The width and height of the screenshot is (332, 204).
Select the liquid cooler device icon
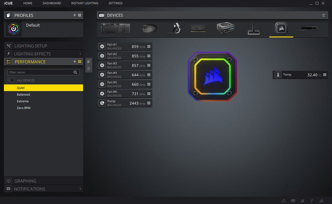click(x=281, y=28)
